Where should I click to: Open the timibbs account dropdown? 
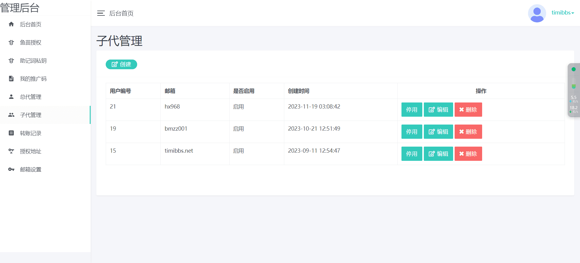click(x=562, y=13)
